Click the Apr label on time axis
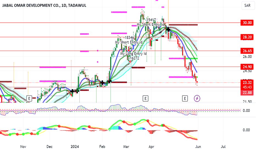 coord(151,147)
